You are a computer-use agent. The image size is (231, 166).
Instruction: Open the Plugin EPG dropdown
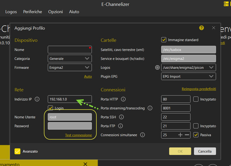pos(188,76)
